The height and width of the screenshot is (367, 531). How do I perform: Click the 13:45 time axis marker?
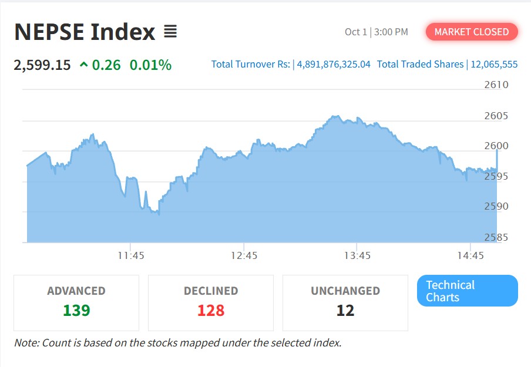click(x=357, y=255)
